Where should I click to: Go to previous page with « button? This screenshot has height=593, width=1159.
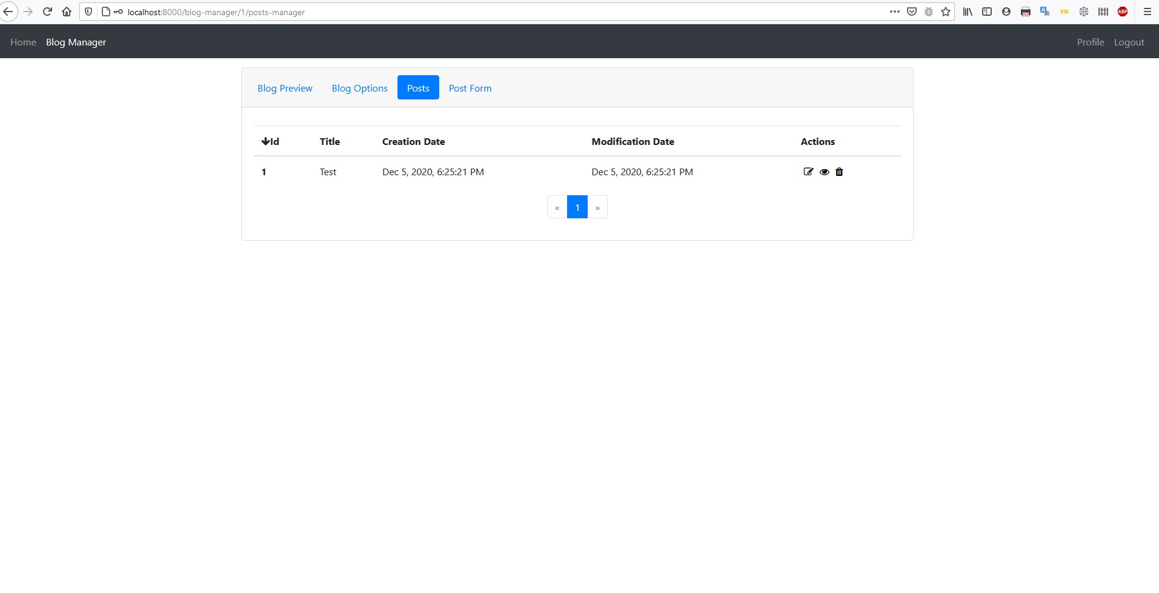point(557,207)
